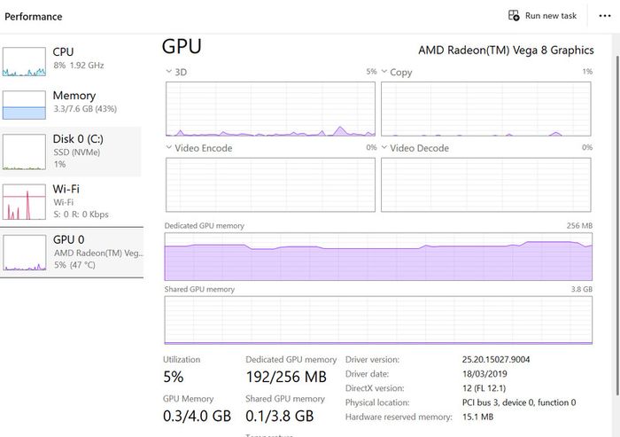Image resolution: width=620 pixels, height=437 pixels.
Task: Open the three-dot more options menu
Action: (605, 16)
